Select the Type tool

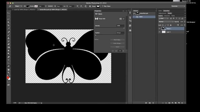(x=8, y=60)
